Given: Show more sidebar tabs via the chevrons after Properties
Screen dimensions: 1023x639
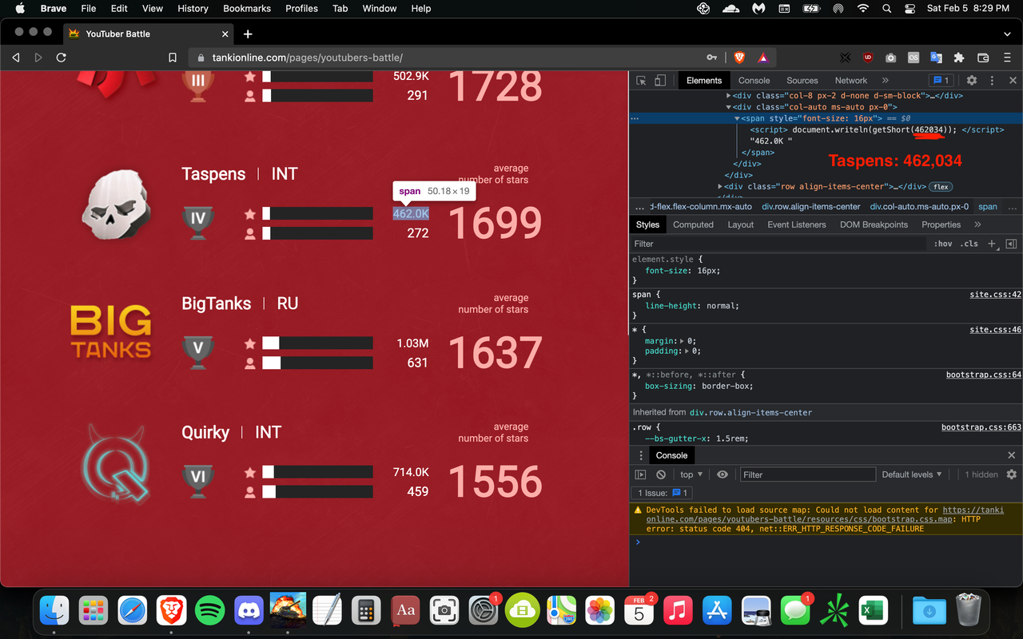Looking at the screenshot, I should point(977,224).
